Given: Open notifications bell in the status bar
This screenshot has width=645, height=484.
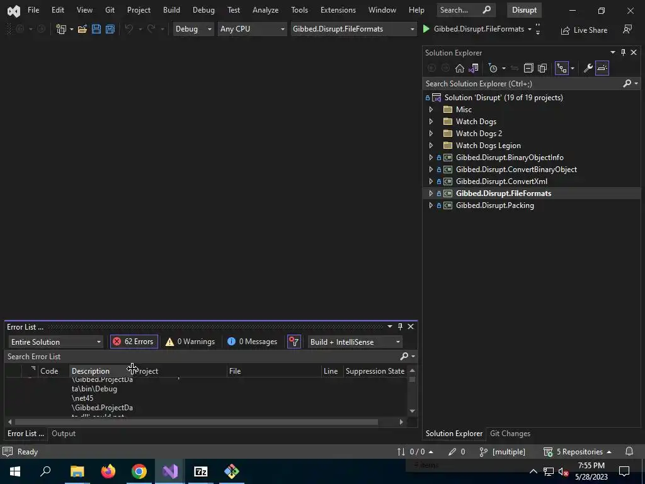Looking at the screenshot, I should tap(629, 452).
